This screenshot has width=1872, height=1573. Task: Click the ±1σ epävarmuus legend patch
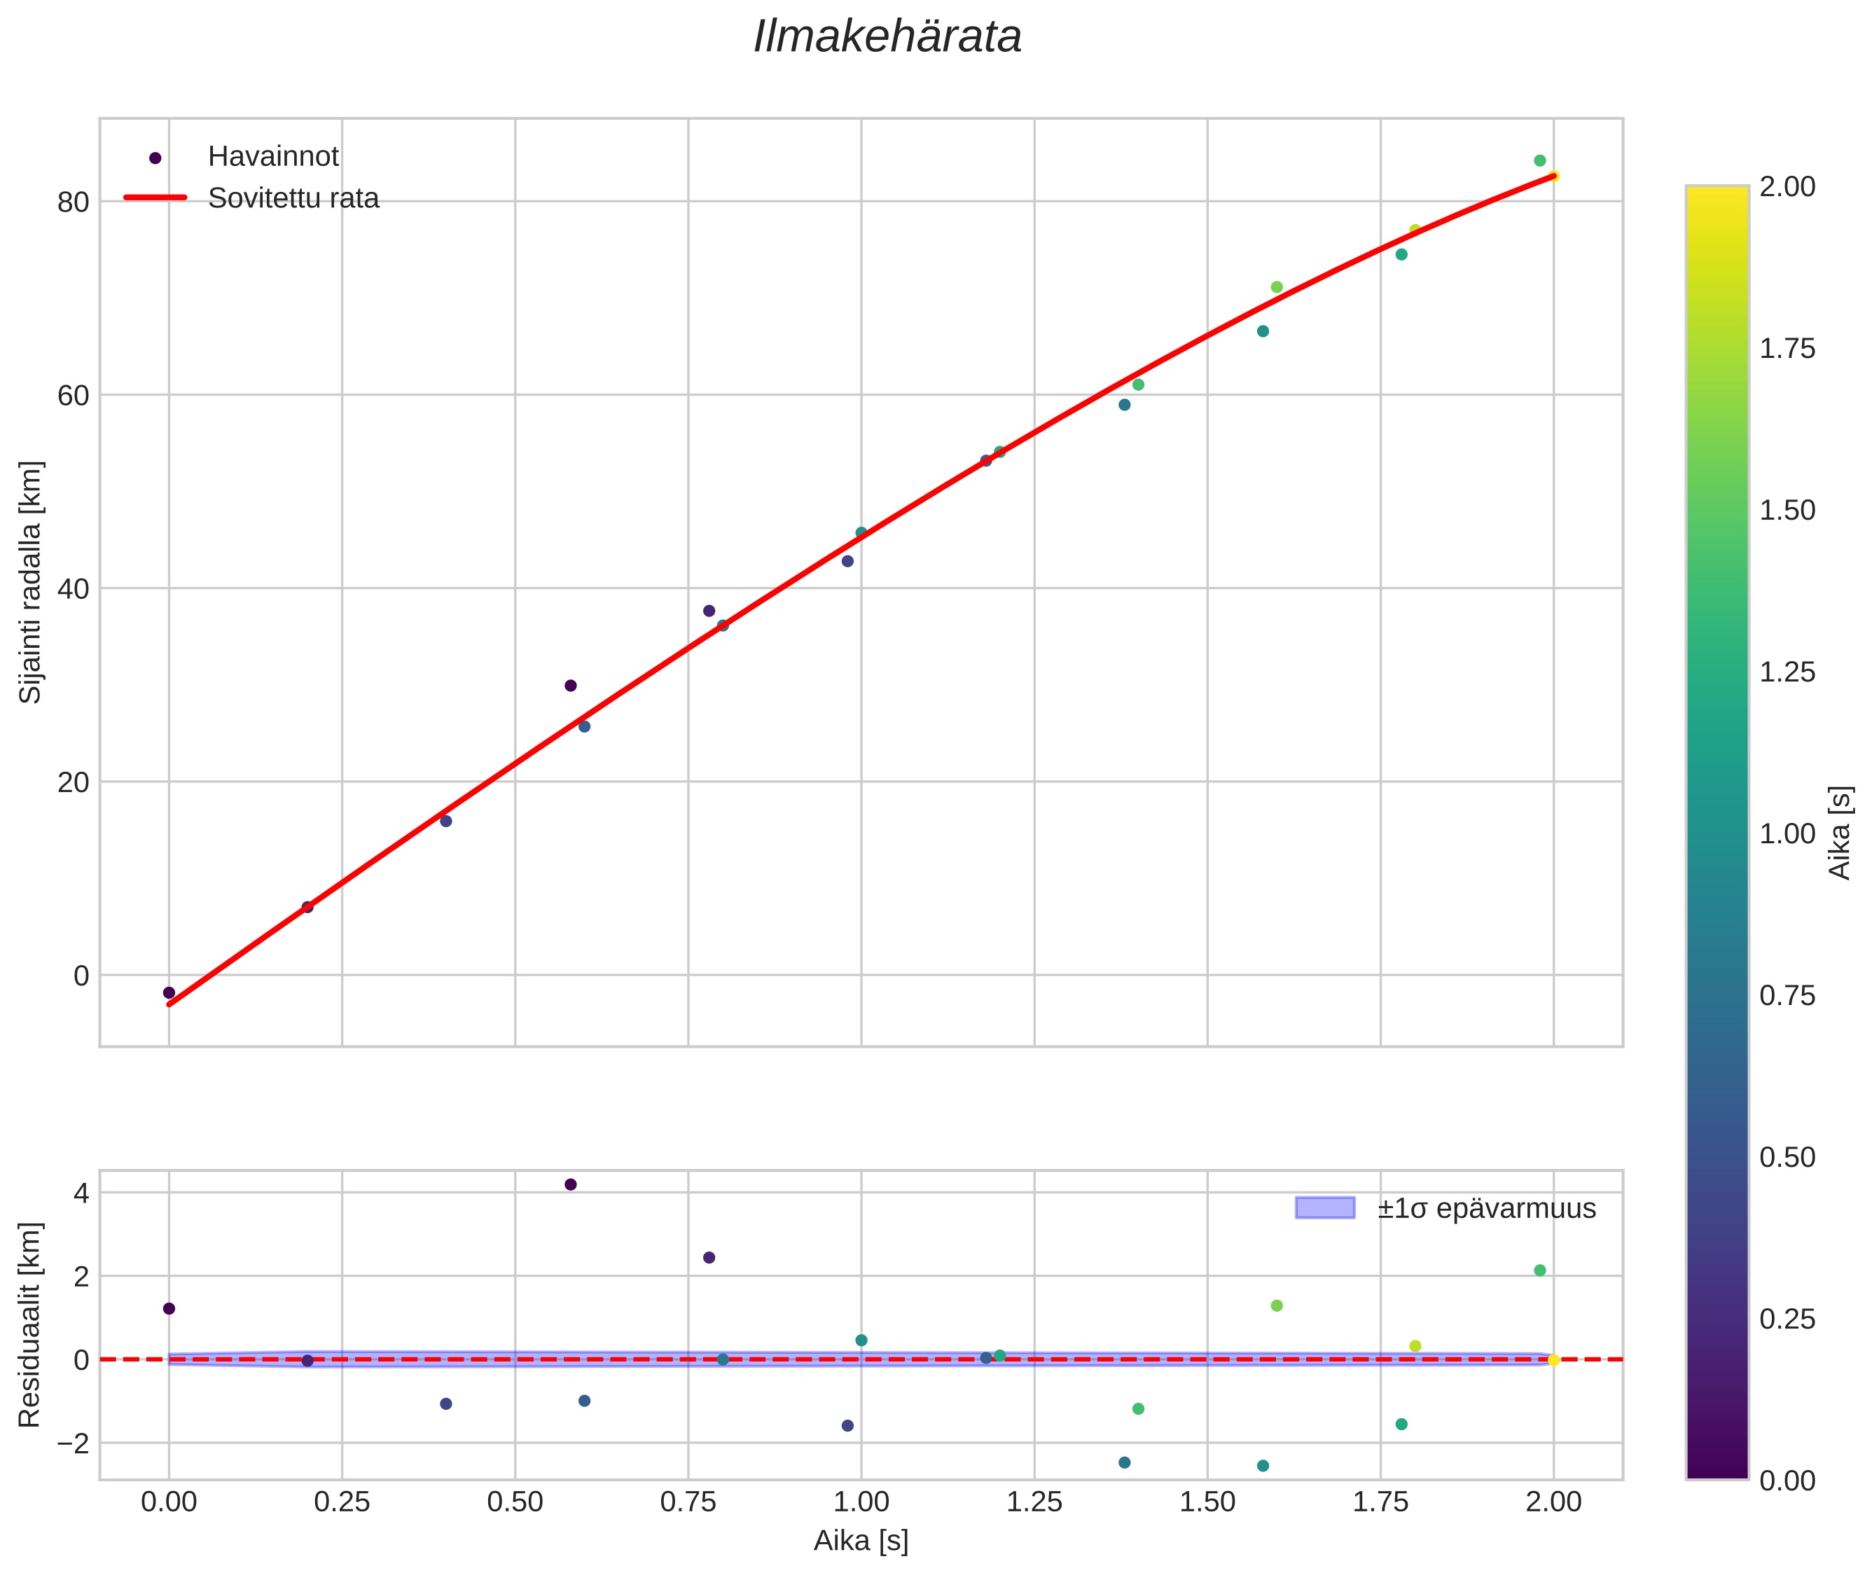[1324, 1208]
